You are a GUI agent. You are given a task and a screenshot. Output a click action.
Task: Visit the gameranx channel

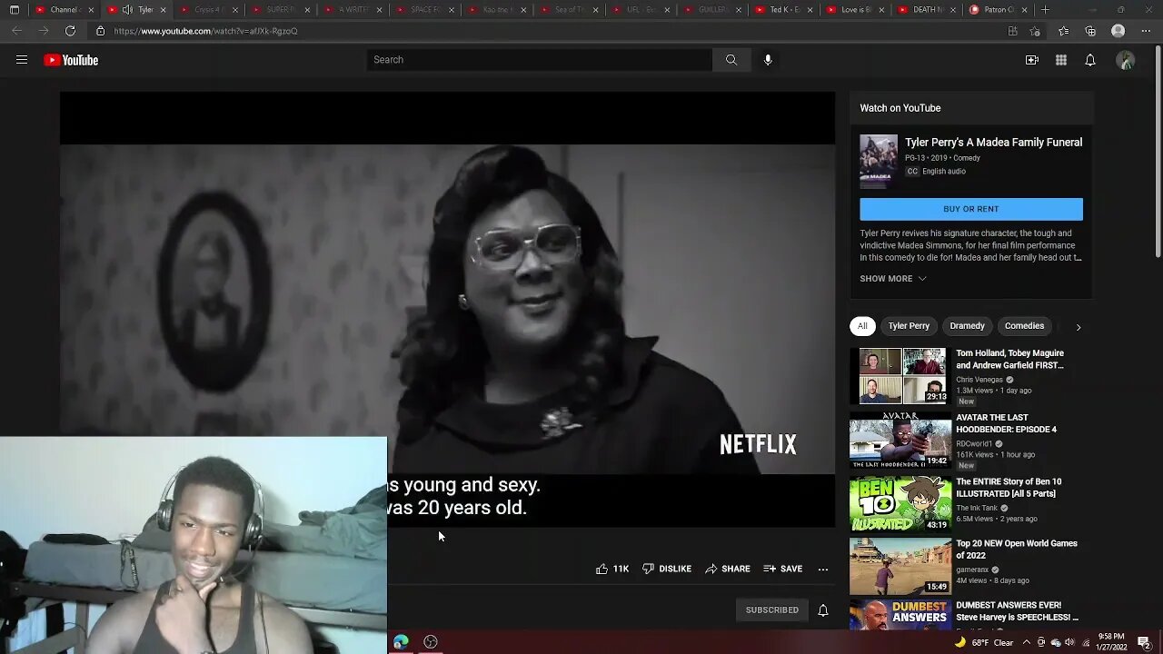(x=973, y=570)
